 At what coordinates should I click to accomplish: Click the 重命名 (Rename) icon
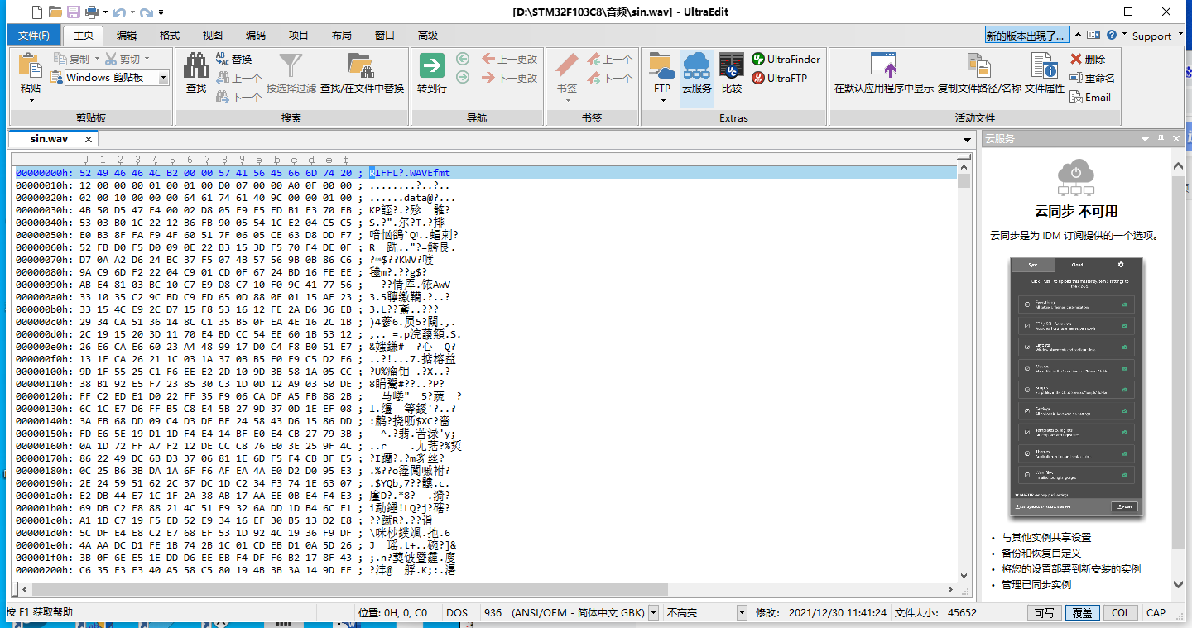point(1089,78)
